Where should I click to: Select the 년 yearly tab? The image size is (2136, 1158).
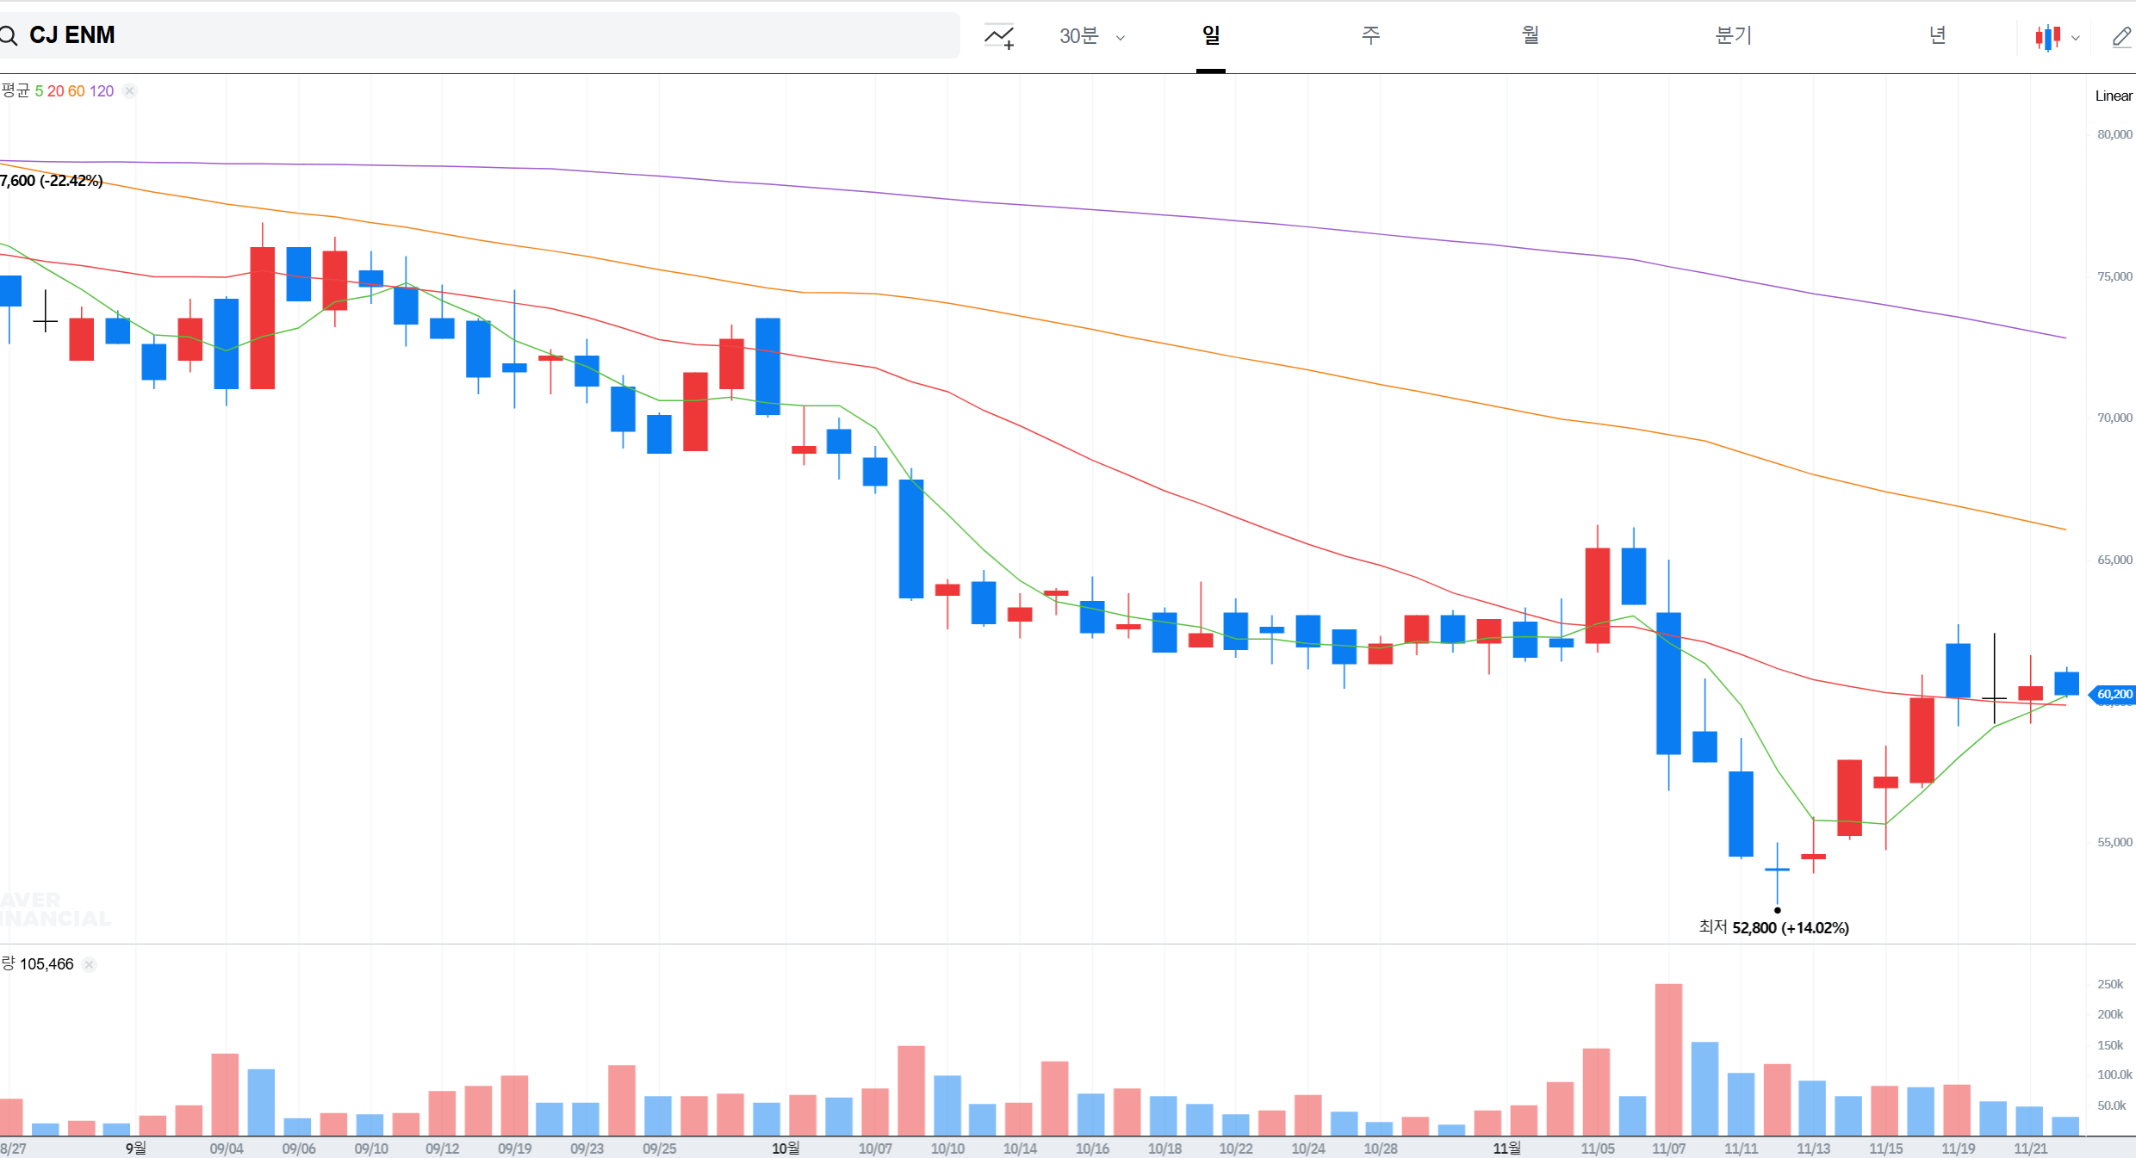coord(1937,35)
